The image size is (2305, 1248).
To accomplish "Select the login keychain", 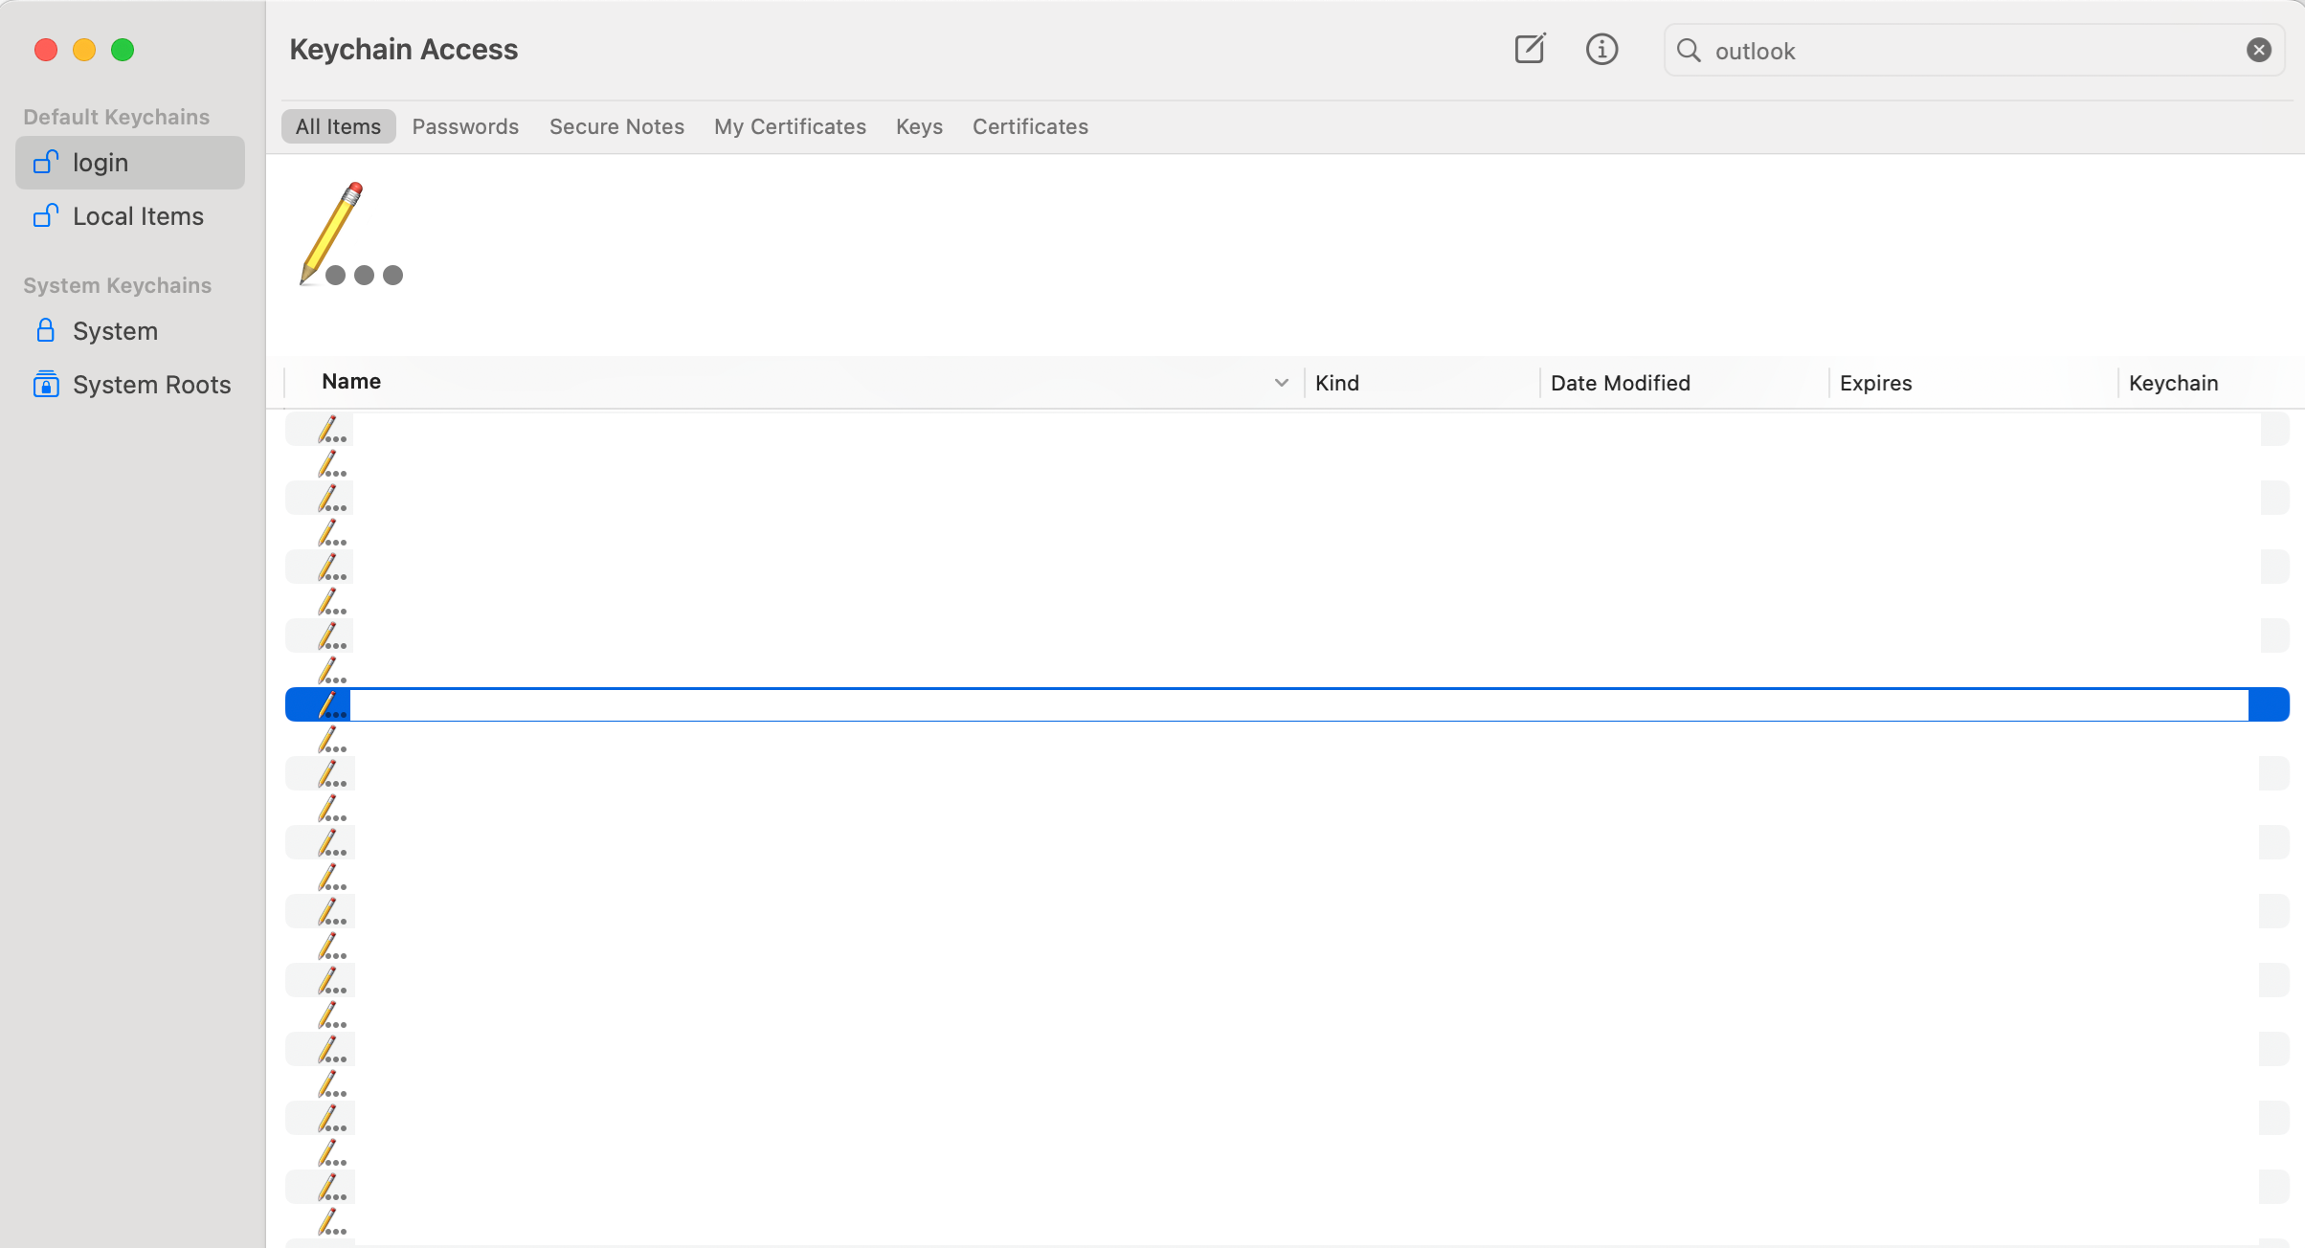I will tap(129, 163).
